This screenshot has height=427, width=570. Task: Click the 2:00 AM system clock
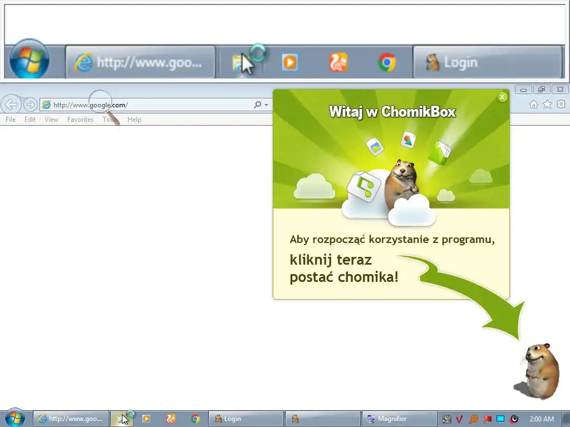[x=542, y=419]
